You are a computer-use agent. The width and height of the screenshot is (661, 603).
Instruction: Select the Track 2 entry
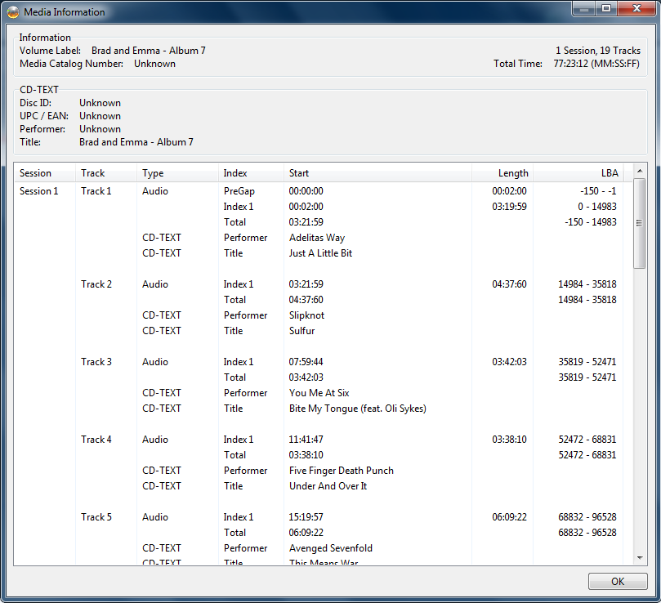pyautogui.click(x=96, y=284)
